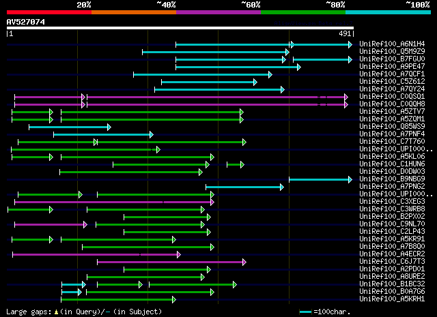This screenshot has height=317, width=437.
Task: Click the query end position 491
Action: [345, 33]
